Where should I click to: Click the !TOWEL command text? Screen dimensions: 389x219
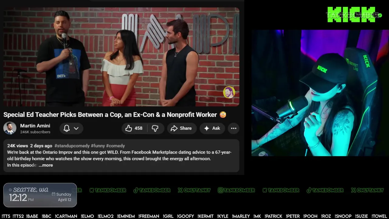pos(379,216)
